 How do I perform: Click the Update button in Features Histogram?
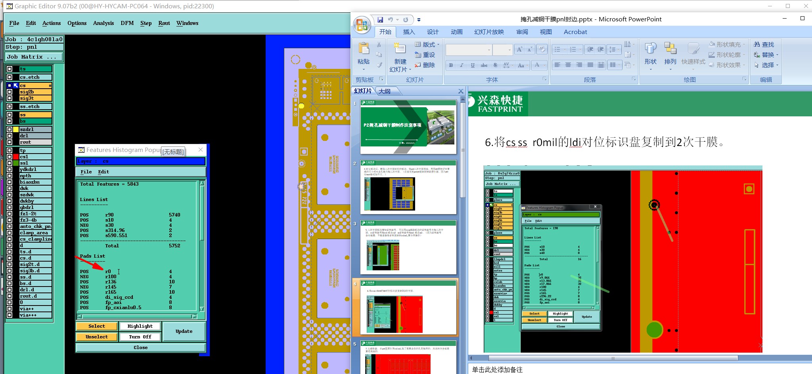tap(184, 331)
